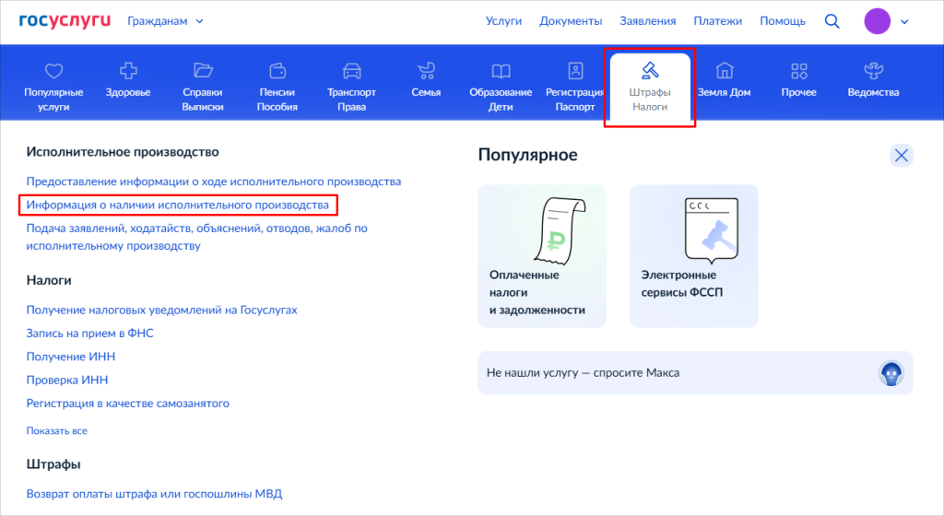Open Пенсии Пособия wallet icon

click(x=277, y=72)
